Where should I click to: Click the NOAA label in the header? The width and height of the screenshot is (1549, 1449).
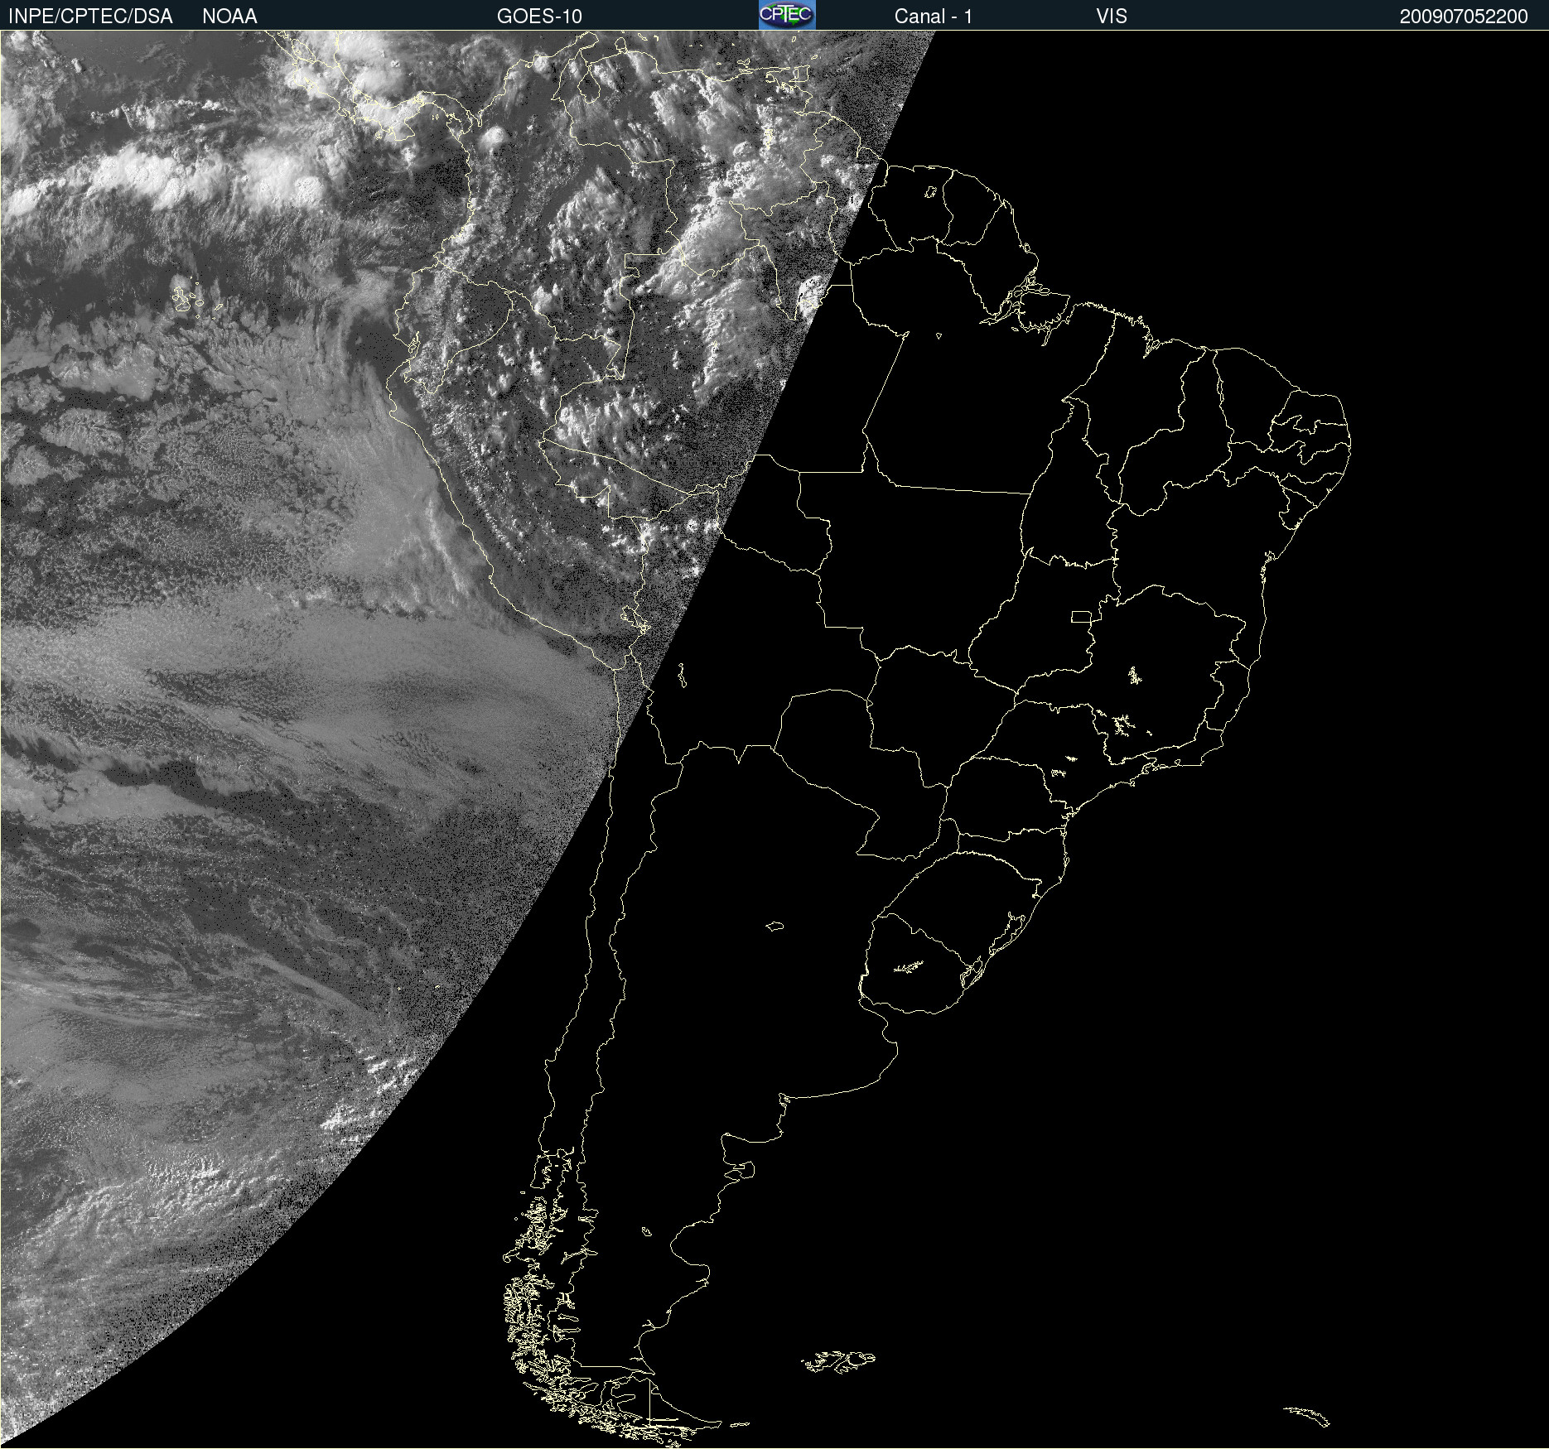[229, 17]
